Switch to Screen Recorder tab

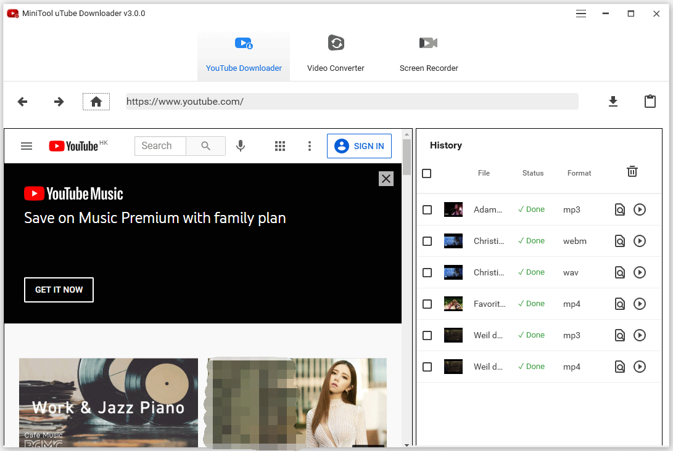pyautogui.click(x=429, y=55)
